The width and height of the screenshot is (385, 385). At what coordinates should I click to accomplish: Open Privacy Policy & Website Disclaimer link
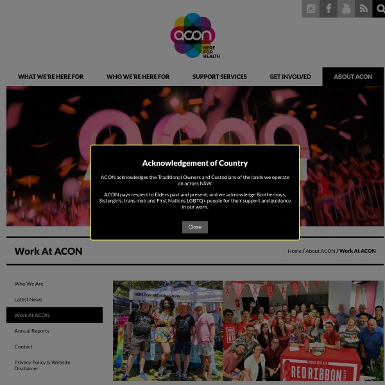pos(42,365)
